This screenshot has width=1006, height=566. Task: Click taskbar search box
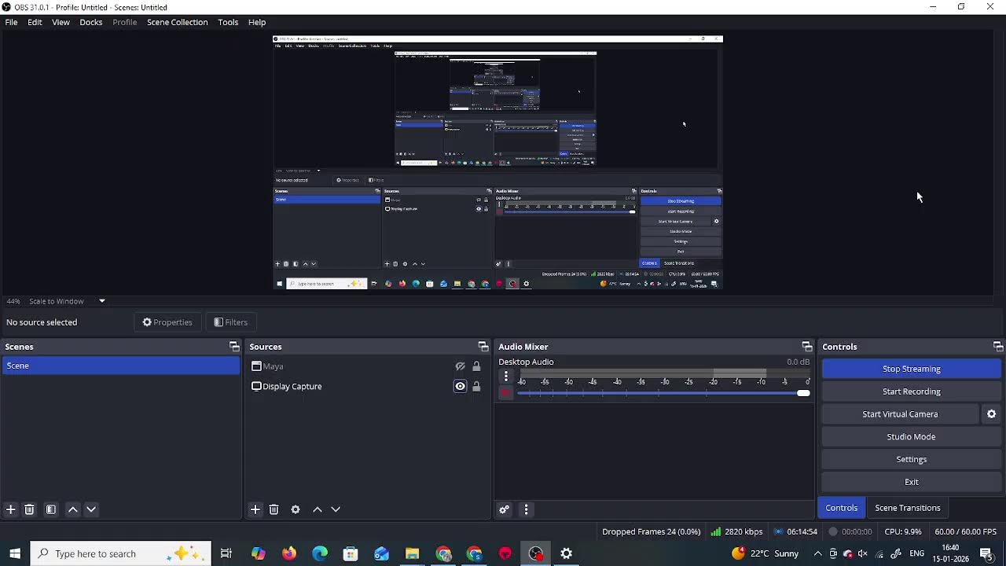121,553
